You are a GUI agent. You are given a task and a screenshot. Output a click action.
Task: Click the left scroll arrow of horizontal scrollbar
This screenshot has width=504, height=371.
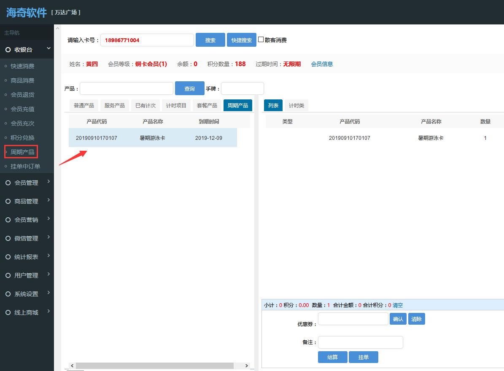[x=72, y=366]
